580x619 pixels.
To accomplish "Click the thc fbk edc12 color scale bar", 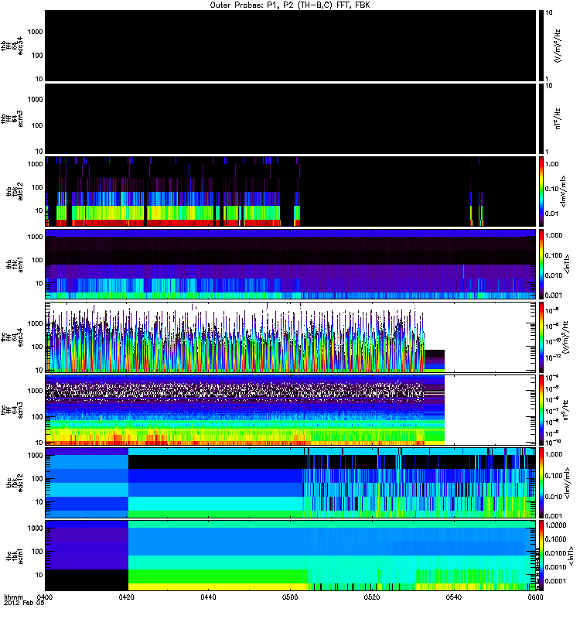I will (541, 483).
